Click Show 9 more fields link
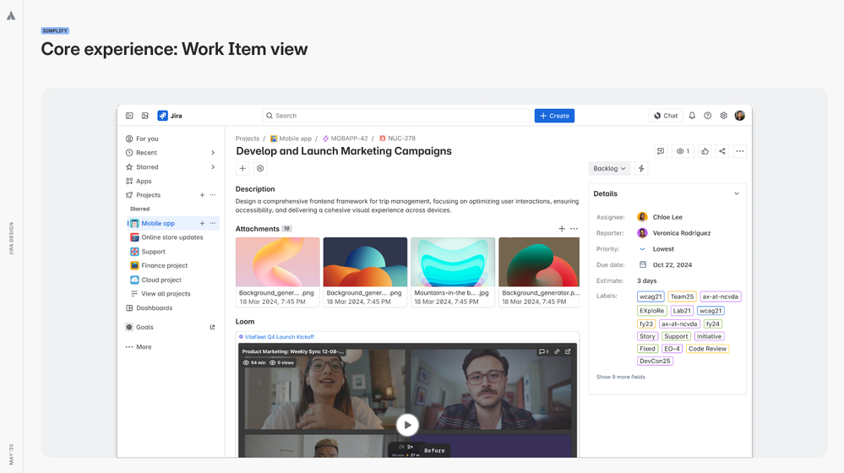 (620, 378)
